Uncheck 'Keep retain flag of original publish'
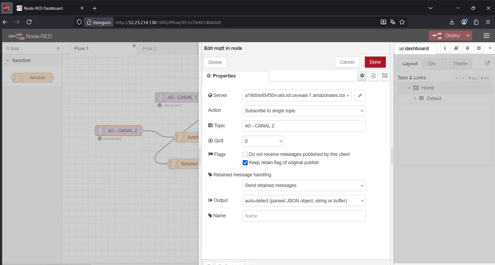 click(x=245, y=163)
